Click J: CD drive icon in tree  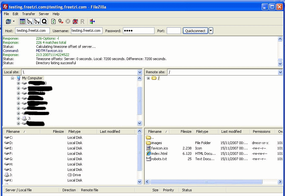24,118
